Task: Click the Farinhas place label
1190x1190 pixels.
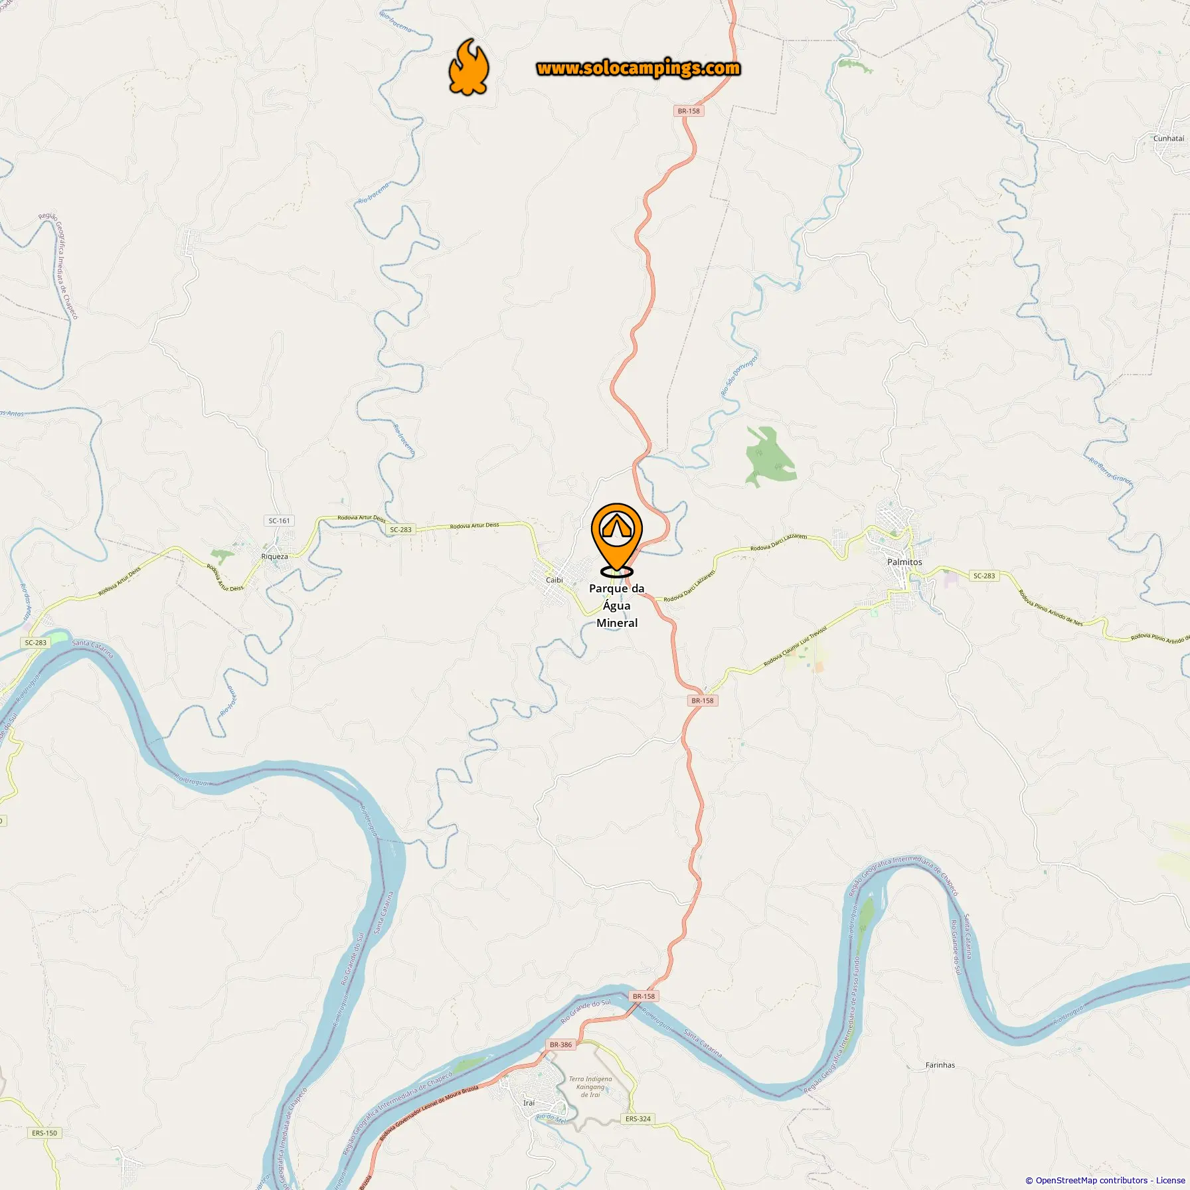Action: tap(940, 1065)
